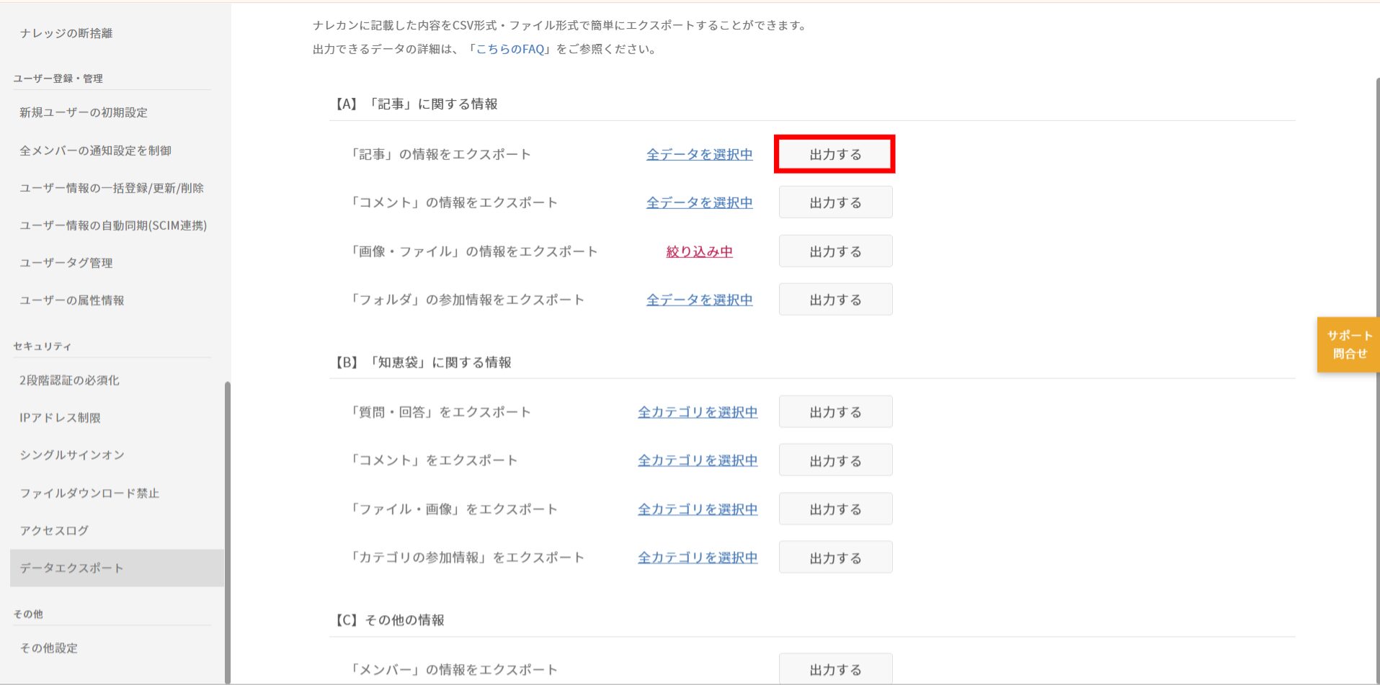Click 全データを選択中 for フォルダ export
This screenshot has height=685, width=1380.
[x=699, y=300]
